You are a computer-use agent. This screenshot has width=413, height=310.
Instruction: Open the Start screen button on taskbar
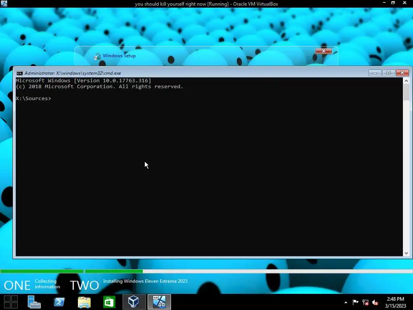click(x=11, y=302)
